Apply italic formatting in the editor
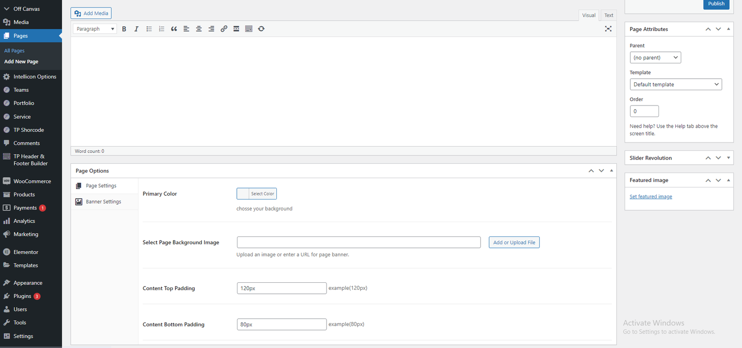This screenshot has height=348, width=742. (136, 29)
